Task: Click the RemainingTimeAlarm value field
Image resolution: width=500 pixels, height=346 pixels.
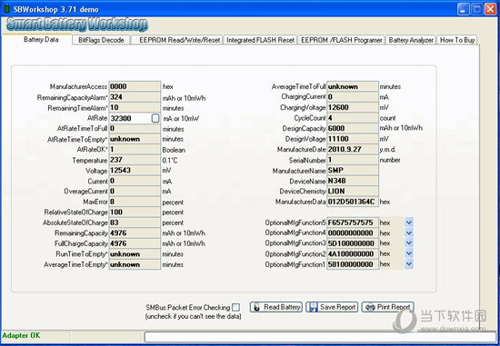Action: coord(135,108)
